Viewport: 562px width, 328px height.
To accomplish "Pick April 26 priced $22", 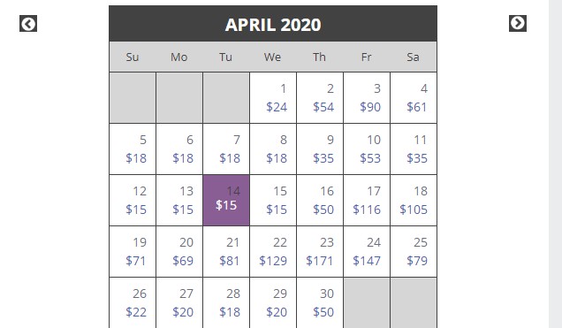I will coord(133,302).
